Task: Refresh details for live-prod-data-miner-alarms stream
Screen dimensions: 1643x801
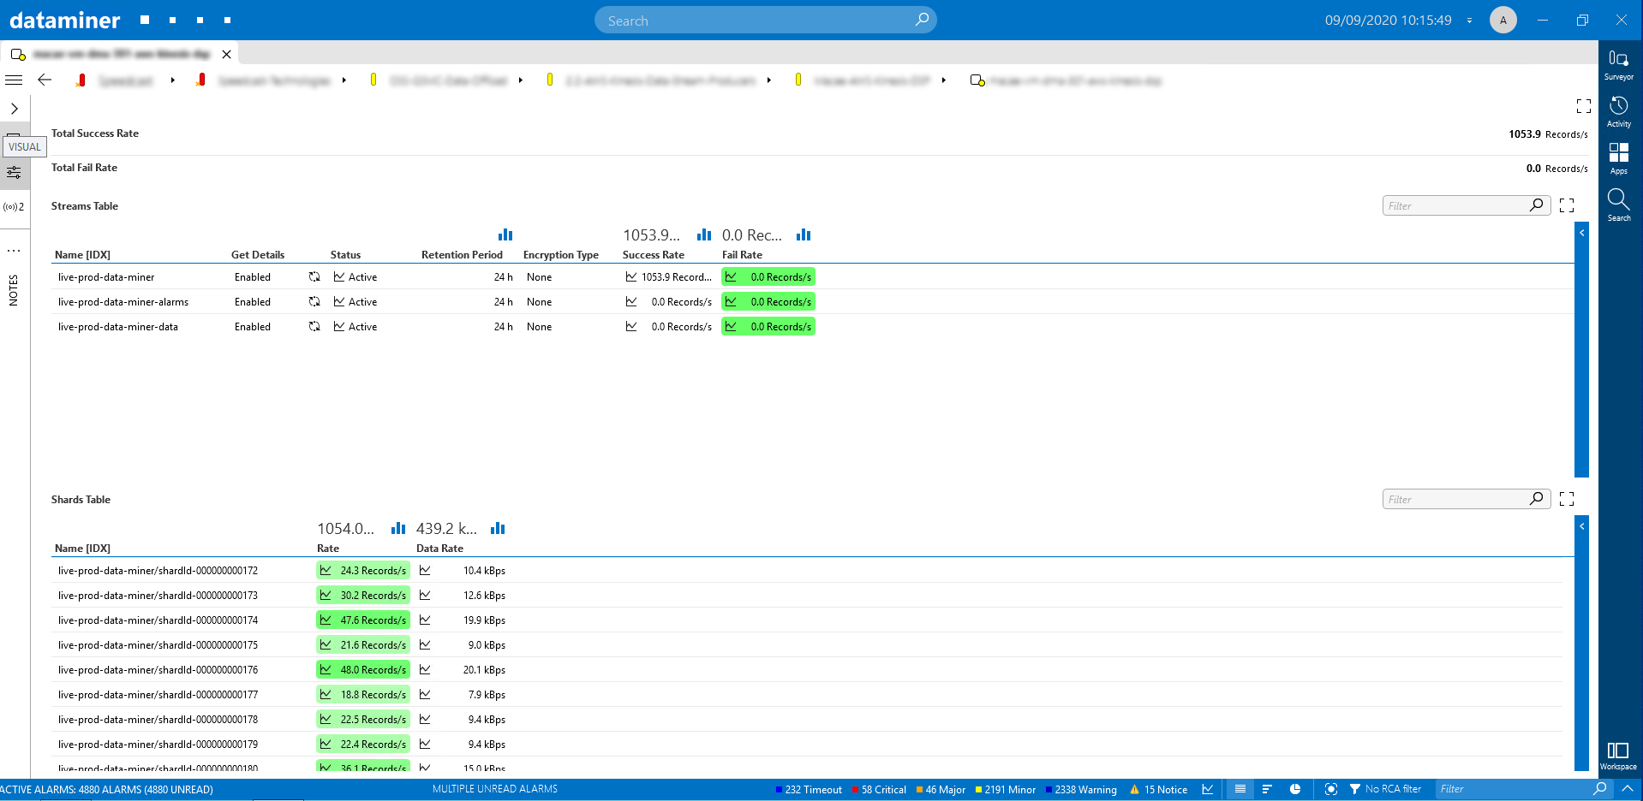Action: (314, 302)
